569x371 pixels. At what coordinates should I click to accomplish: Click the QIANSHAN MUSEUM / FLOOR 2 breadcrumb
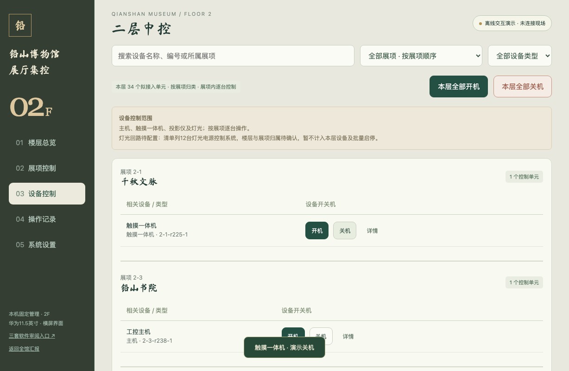click(162, 14)
